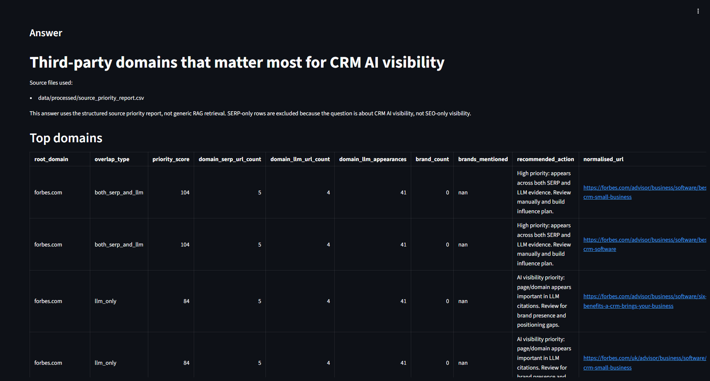Click the third row's 'AI visibility priority' action text
Viewport: 710px width, 381px height.
(544, 301)
